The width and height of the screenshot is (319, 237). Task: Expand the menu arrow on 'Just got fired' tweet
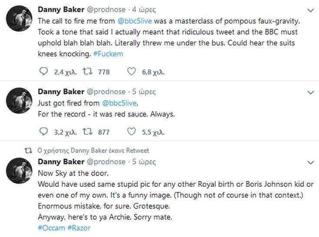pos(310,92)
